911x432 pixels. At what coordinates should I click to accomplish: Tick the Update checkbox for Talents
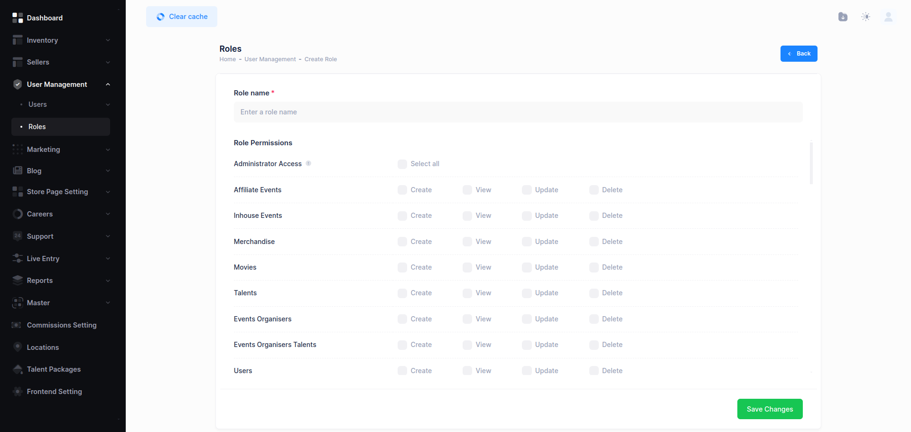coord(527,293)
